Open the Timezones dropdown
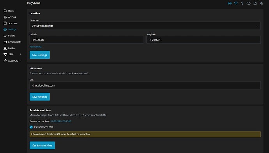 coord(145,26)
